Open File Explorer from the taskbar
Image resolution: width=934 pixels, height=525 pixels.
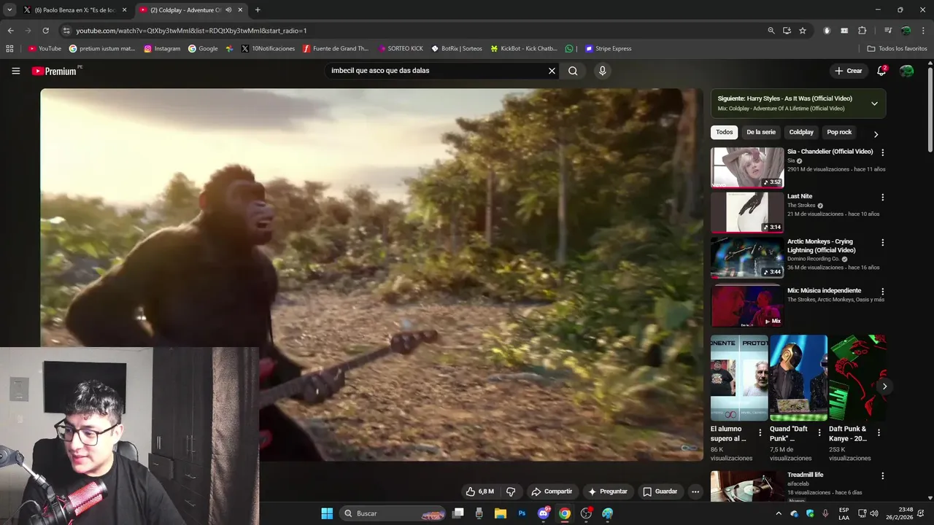[501, 513]
